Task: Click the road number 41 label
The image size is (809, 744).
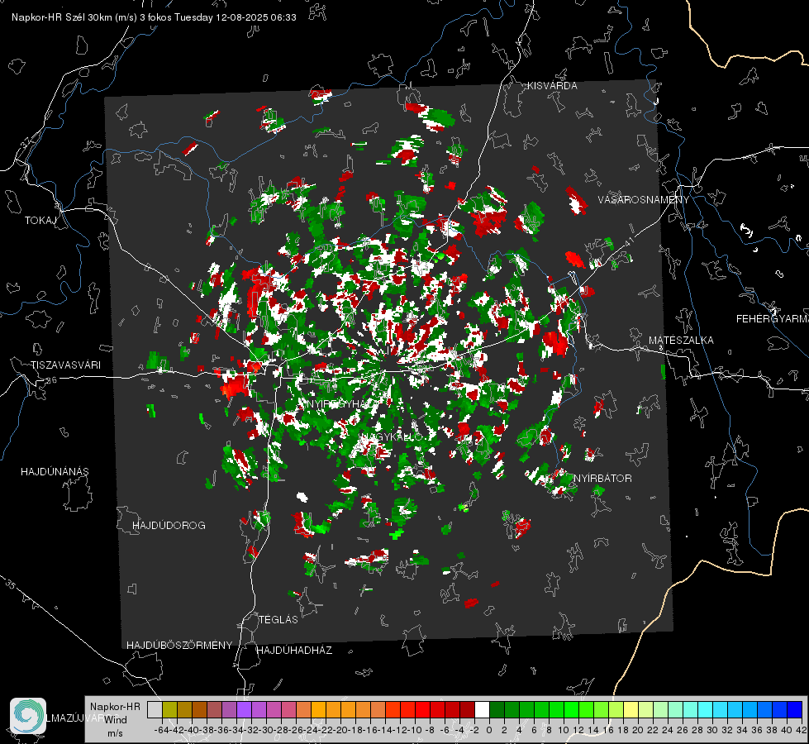Action: (x=628, y=241)
